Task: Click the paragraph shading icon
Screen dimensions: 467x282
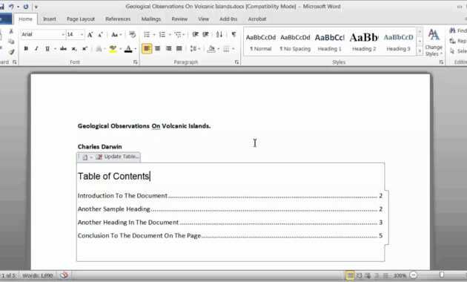Action: click(211, 48)
